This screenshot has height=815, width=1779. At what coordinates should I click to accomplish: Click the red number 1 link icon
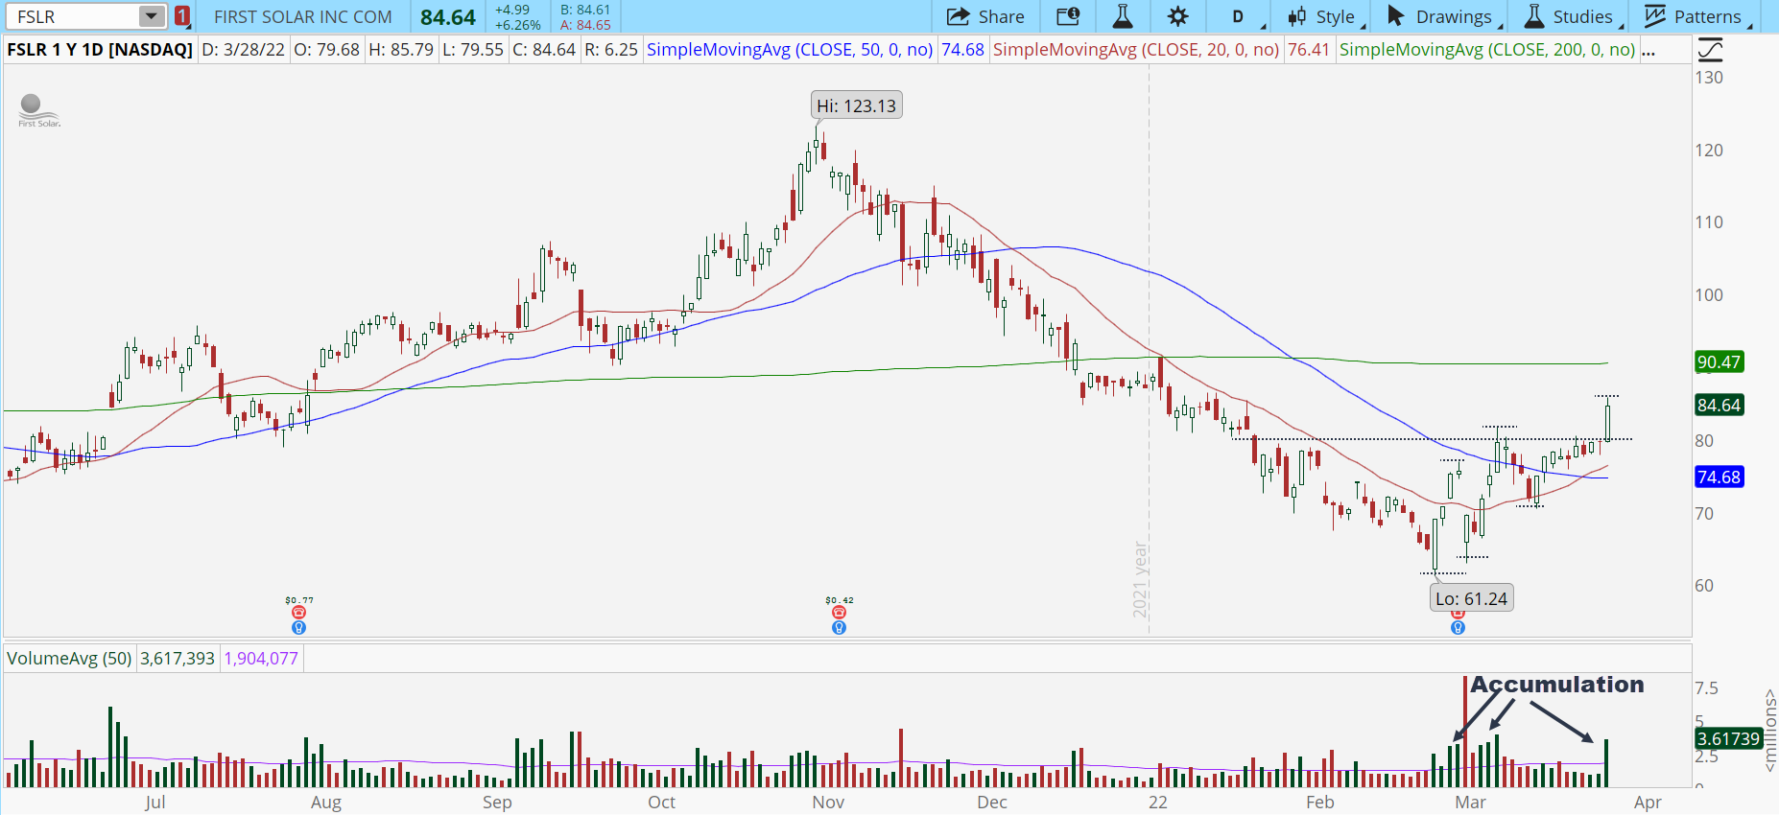(x=182, y=16)
